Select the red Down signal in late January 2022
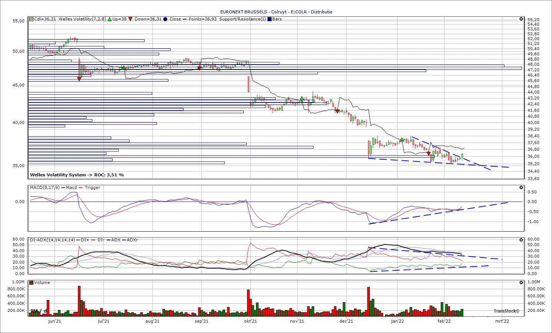Image resolution: width=552 pixels, height=333 pixels. coord(428,153)
